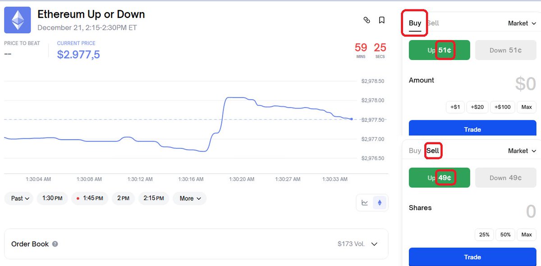Select the live 1:45 PM time slot
Image resolution: width=541 pixels, height=266 pixels.
[x=90, y=198]
